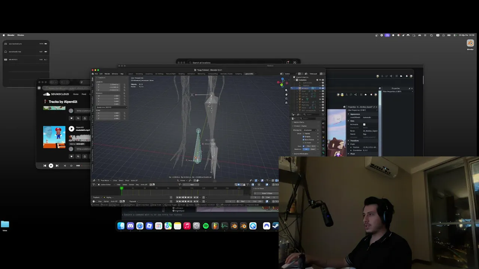Open the Quaternion (WXYZ) rotation mode dropdown
Image resolution: width=479 pixels, height=269 pixels.
[x=112, y=107]
